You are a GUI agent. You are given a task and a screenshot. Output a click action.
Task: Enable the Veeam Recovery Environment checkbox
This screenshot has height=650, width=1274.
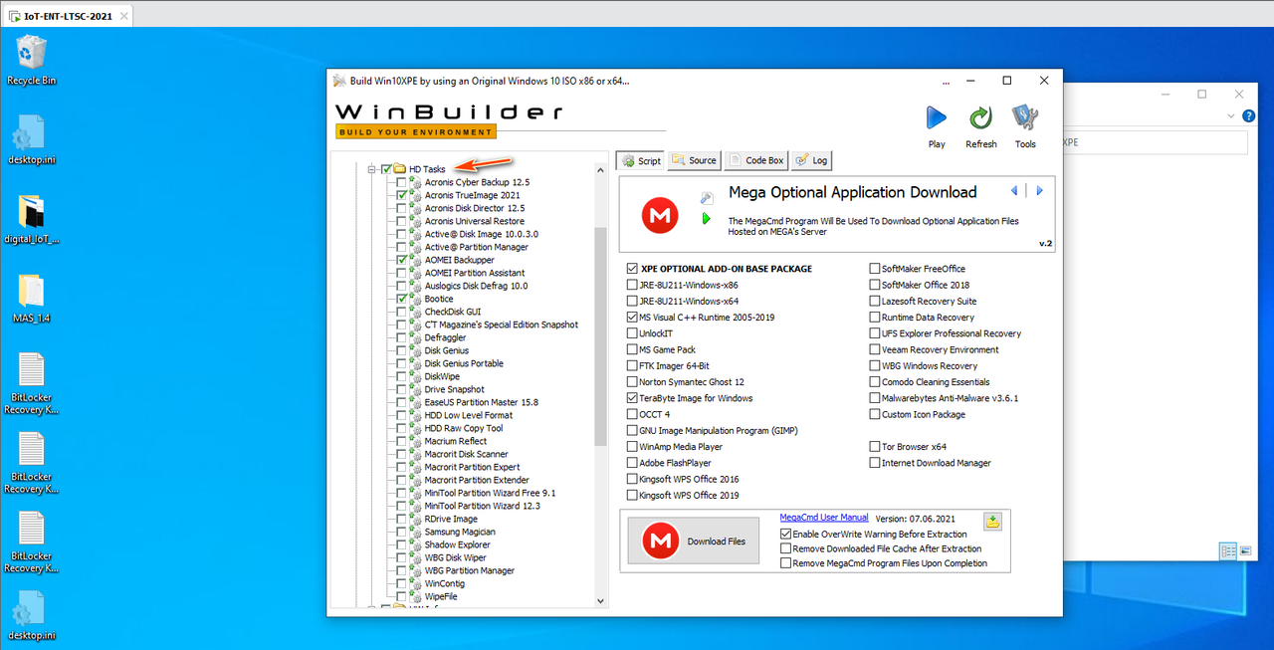click(x=875, y=349)
